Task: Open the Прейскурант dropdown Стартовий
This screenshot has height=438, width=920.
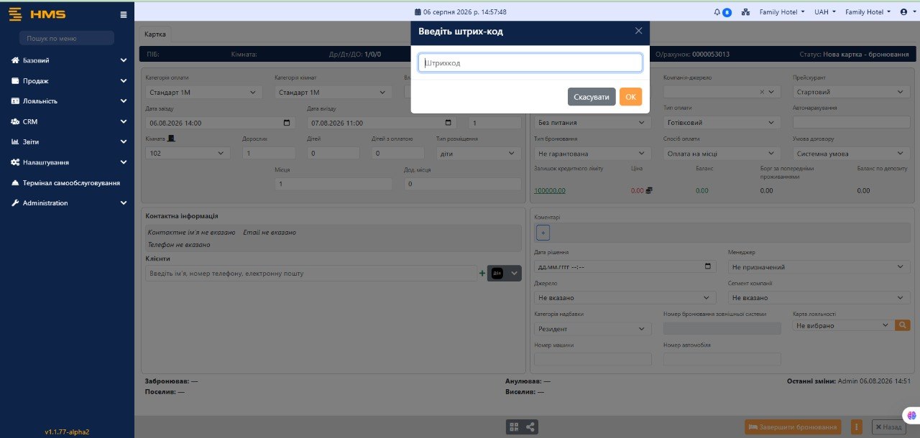Action: point(852,92)
